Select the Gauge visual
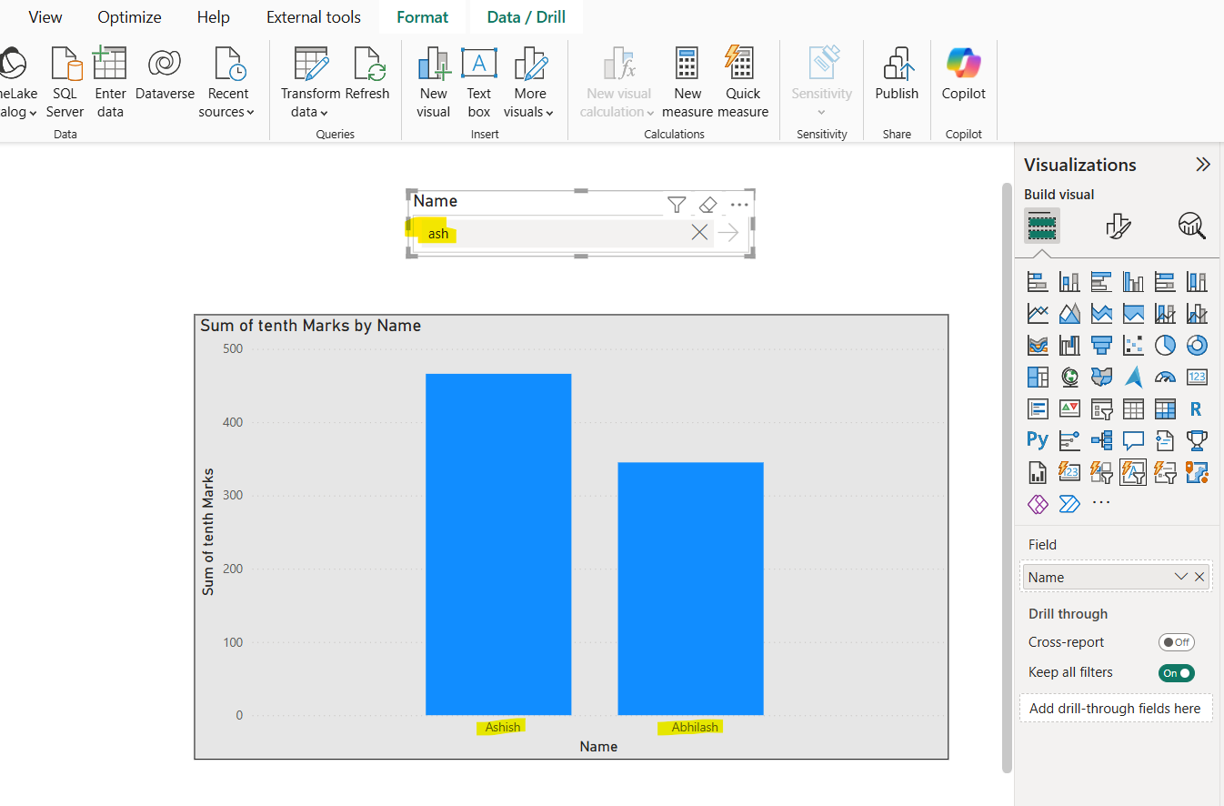This screenshot has width=1224, height=806. coord(1165,377)
